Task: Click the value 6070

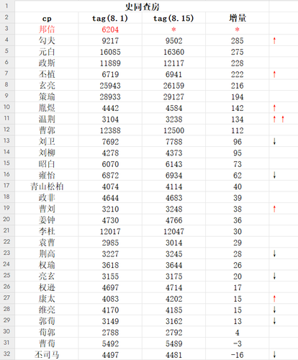Action: [110, 164]
